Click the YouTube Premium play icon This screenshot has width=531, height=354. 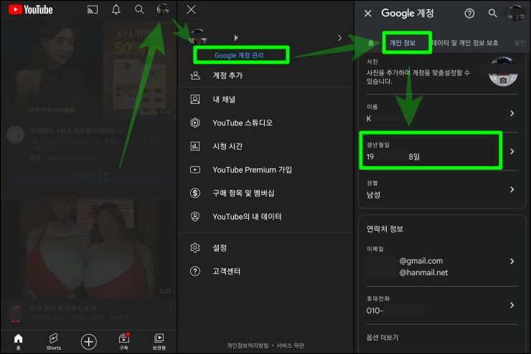[195, 170]
